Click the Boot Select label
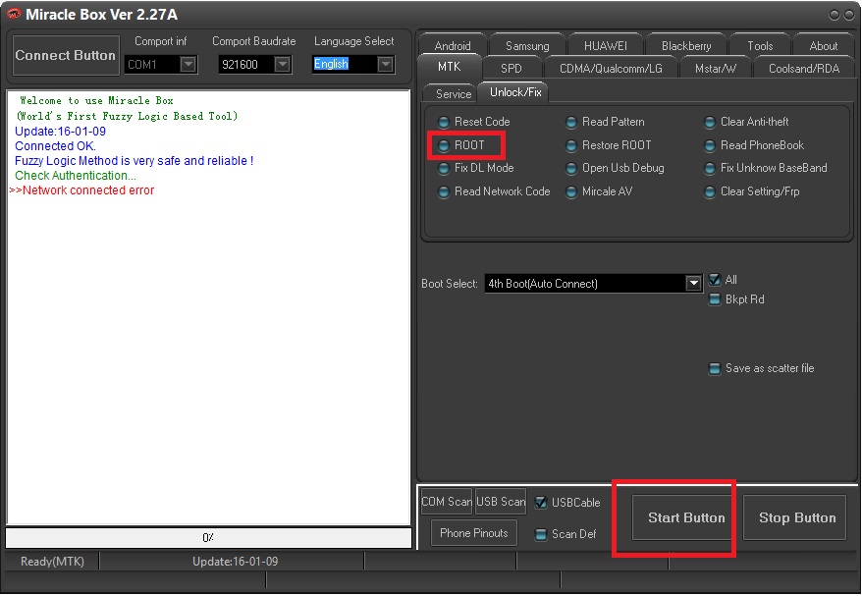The image size is (862, 596). click(x=449, y=284)
